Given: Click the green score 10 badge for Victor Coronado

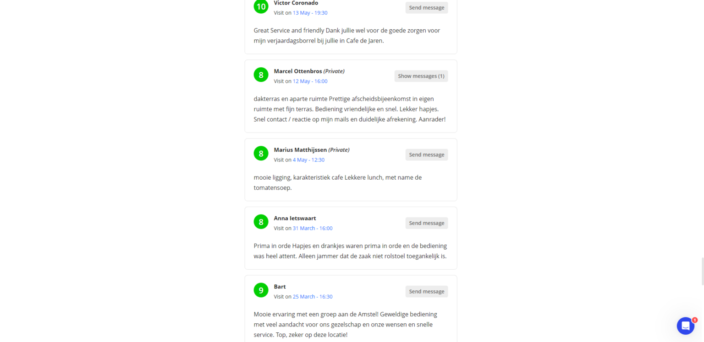Looking at the screenshot, I should click(x=261, y=6).
